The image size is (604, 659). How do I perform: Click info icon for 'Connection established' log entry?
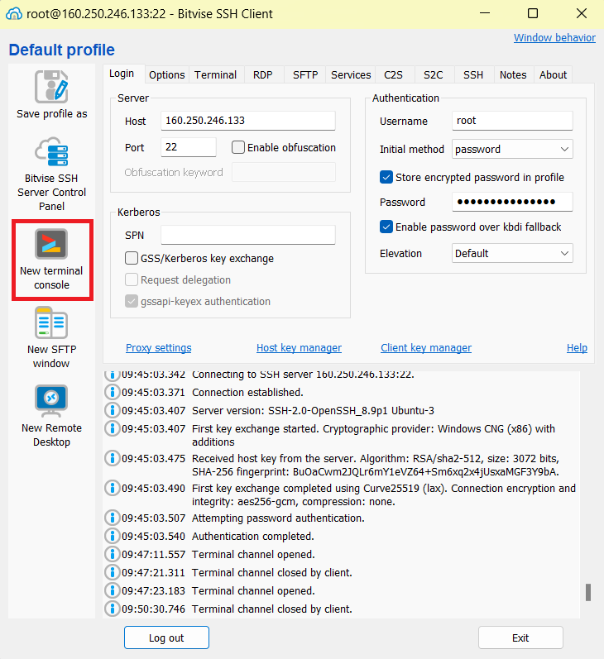coord(112,392)
